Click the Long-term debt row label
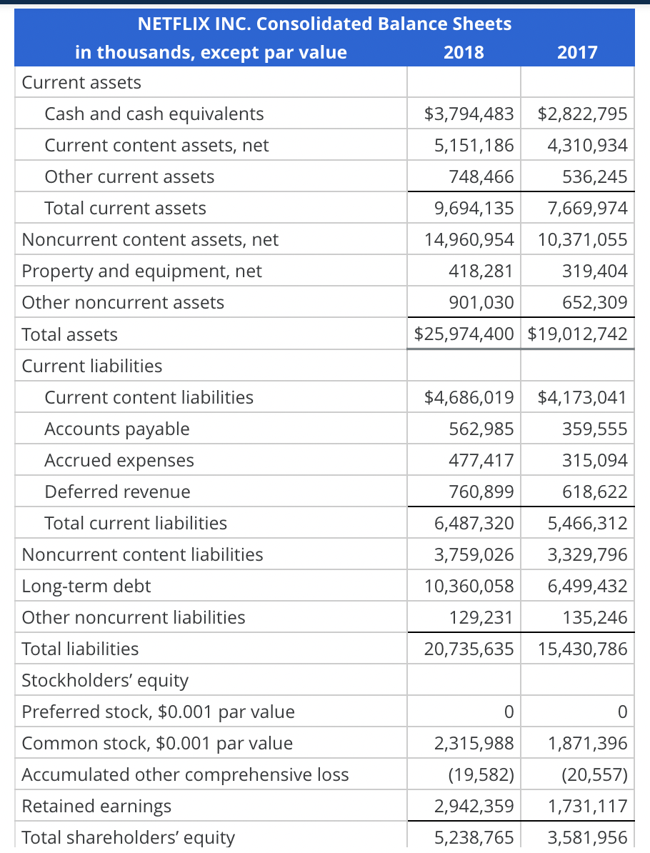Screen dimensions: 650x853 pyautogui.click(x=86, y=586)
